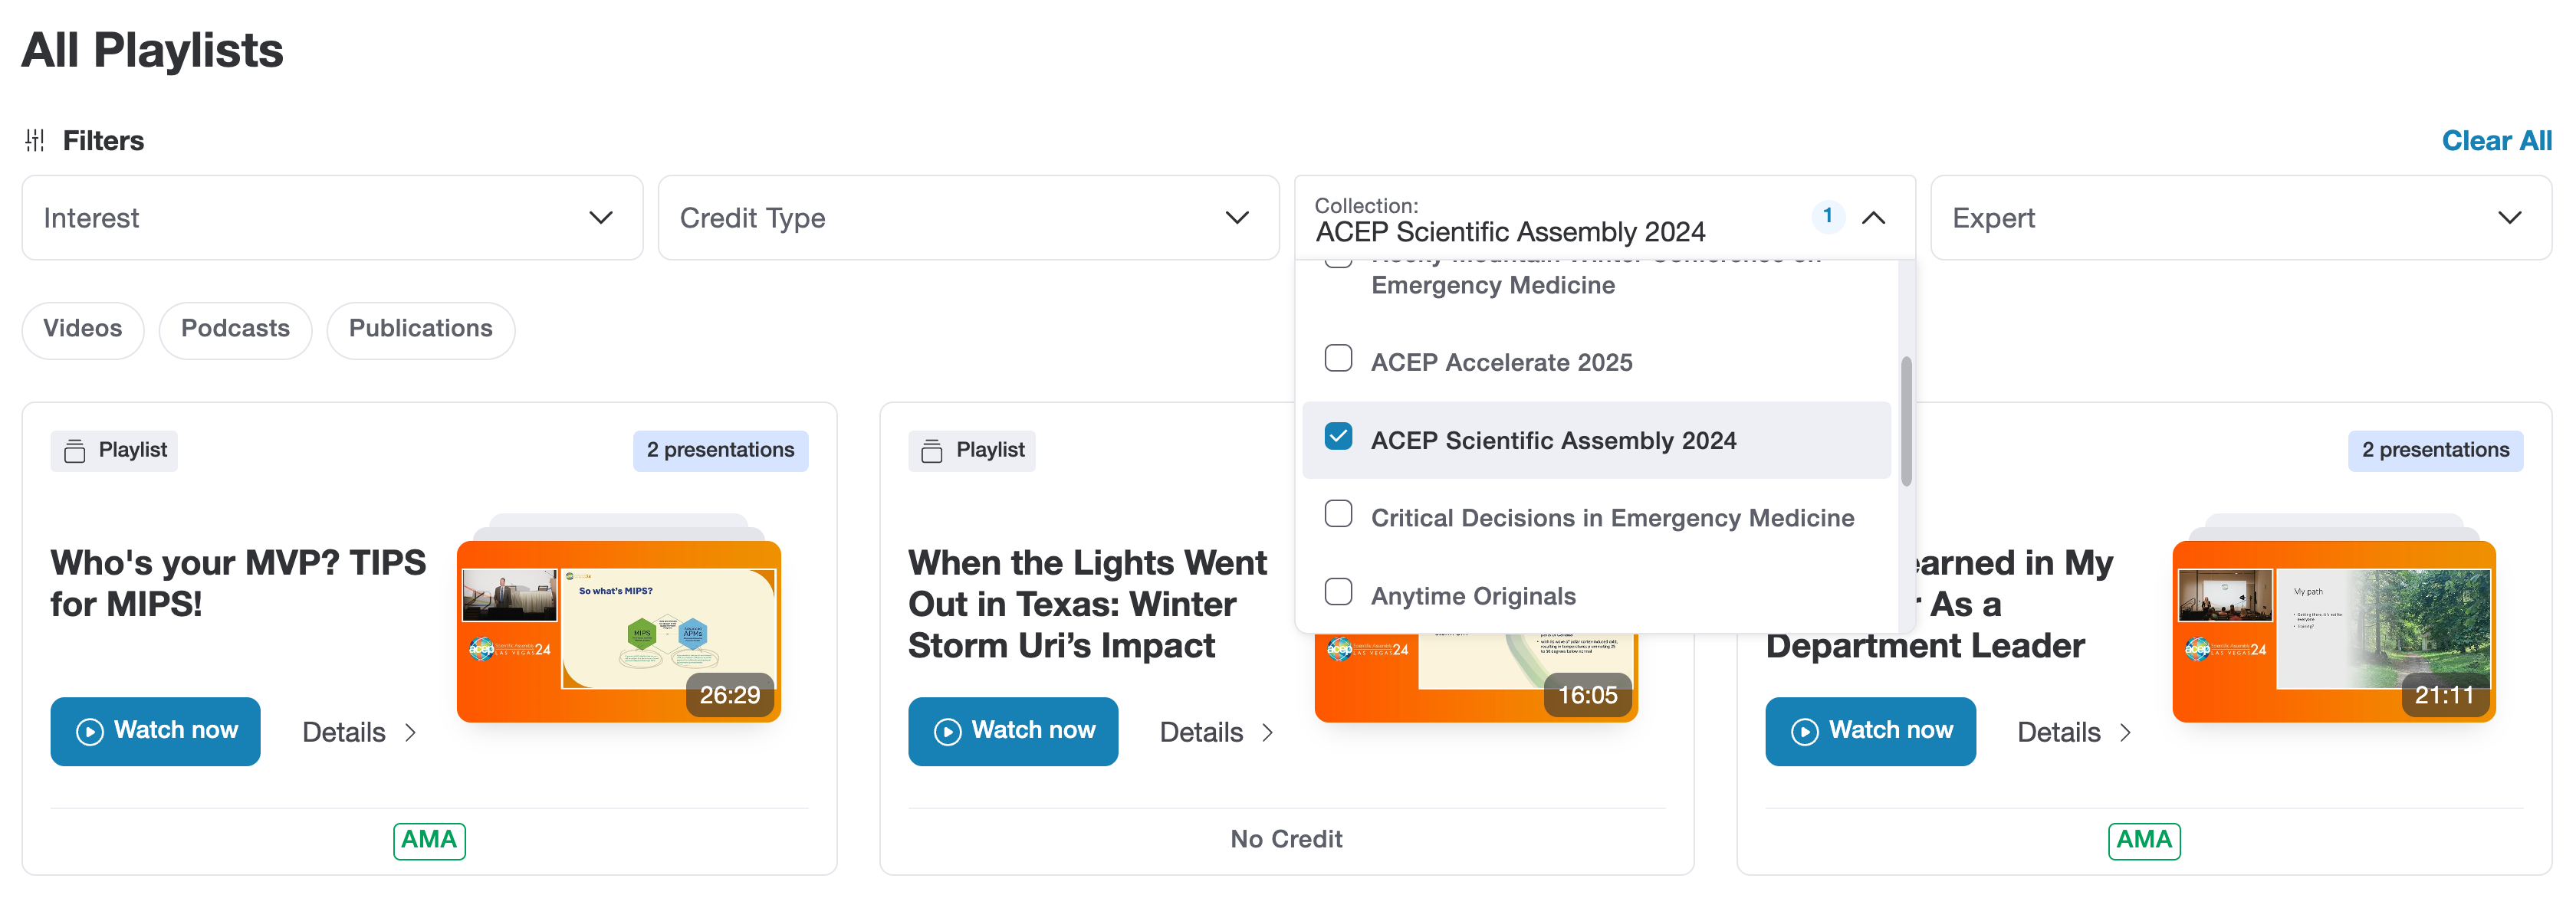This screenshot has height=898, width=2576.
Task: Uncheck ACEP Scientific Assembly 2024 collection
Action: [1338, 435]
